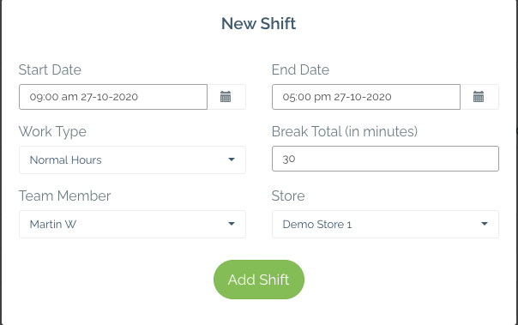Open the Start Date calendar picker icon
This screenshot has width=518, height=325.
pyautogui.click(x=226, y=97)
